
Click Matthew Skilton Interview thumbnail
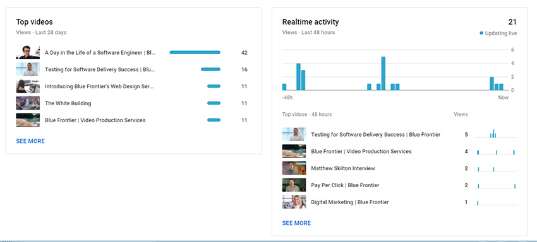[294, 168]
